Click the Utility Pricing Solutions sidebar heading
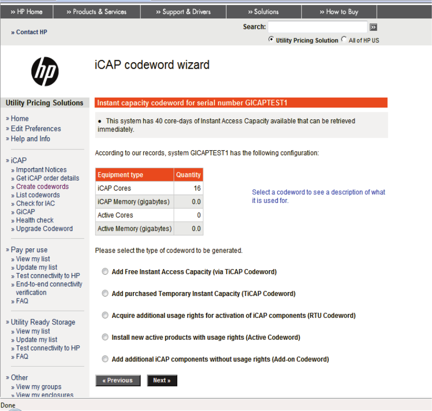Image resolution: width=432 pixels, height=411 pixels. pos(44,103)
